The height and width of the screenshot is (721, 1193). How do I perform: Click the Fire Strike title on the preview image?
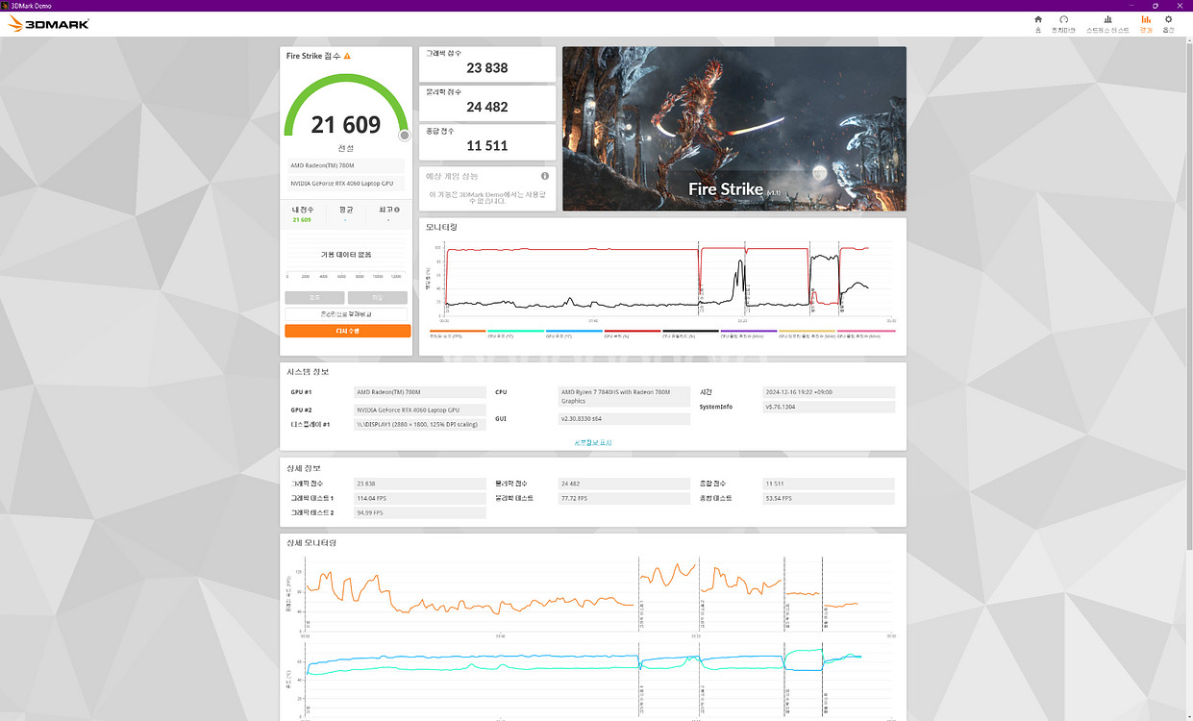726,189
